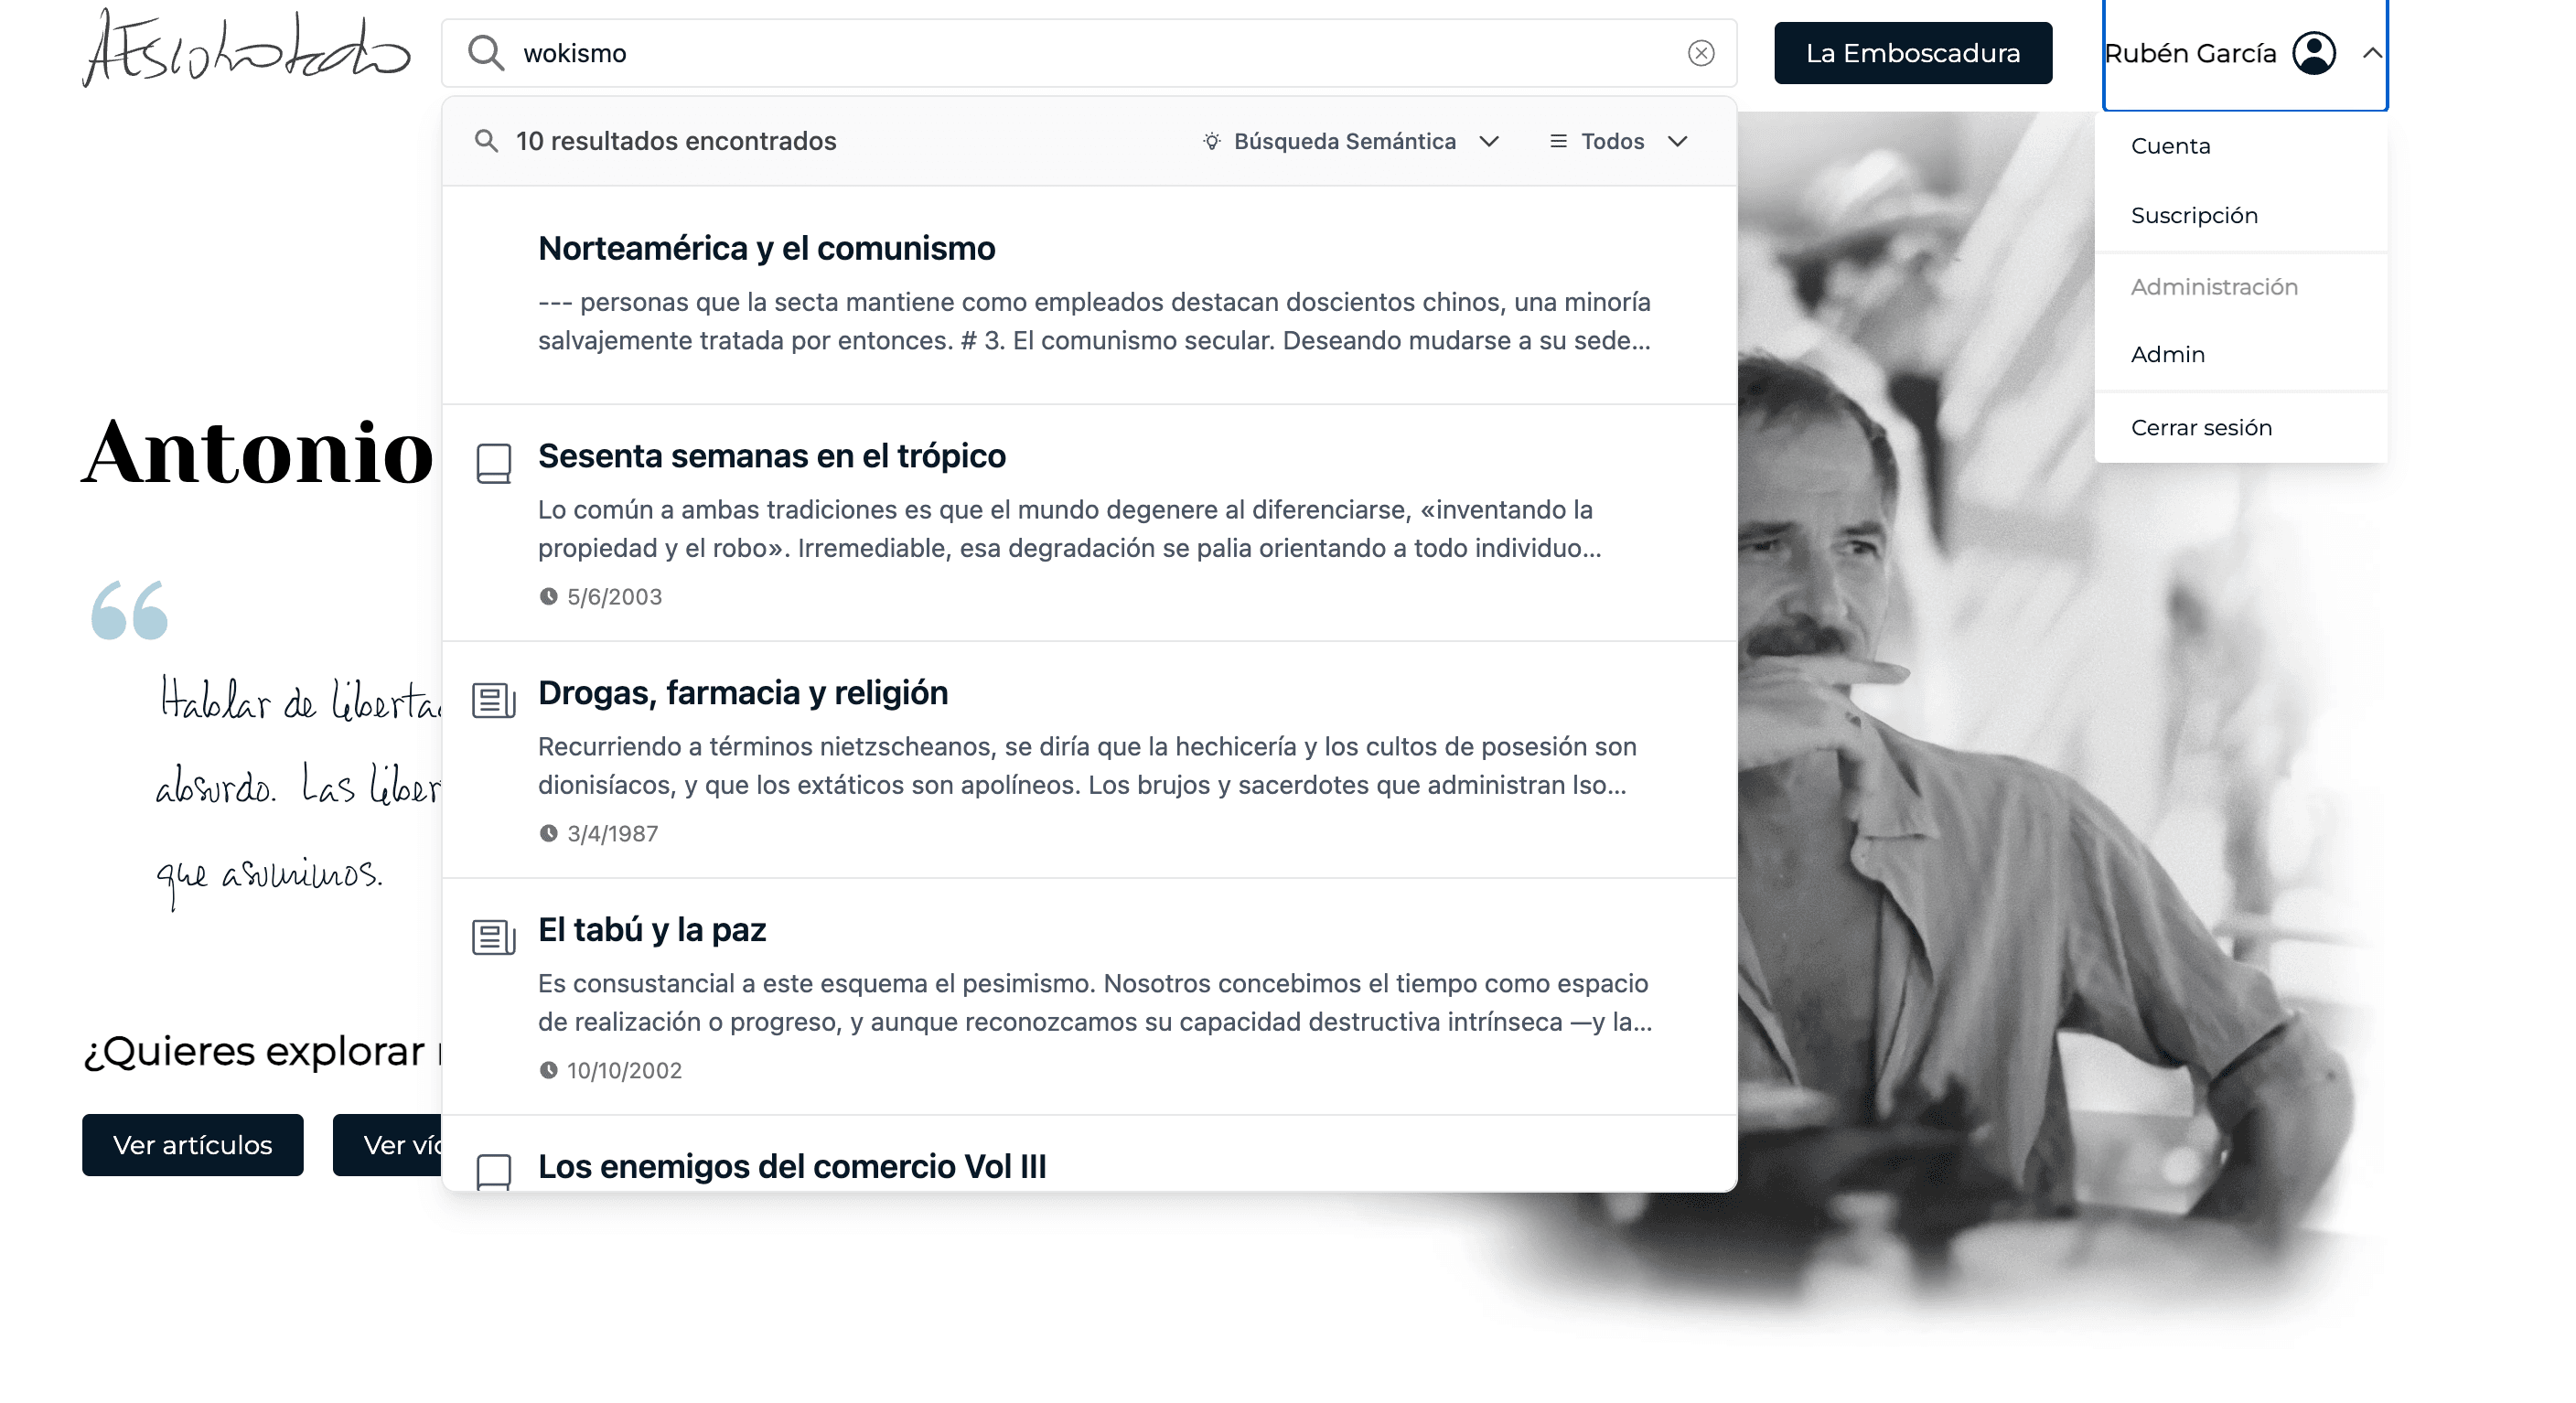Screen dimensions: 2576x1403
Task: Click the snippet text starting 'Lo común a ambas'
Action: (1069, 529)
